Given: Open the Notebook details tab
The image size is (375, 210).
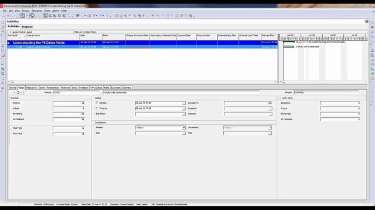Looking at the screenshot, I should 65,87.
